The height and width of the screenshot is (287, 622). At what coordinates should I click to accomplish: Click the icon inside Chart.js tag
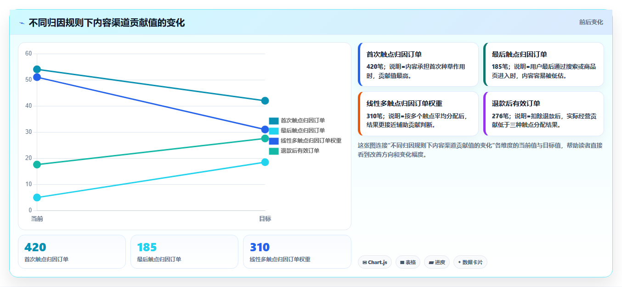pos(364,263)
